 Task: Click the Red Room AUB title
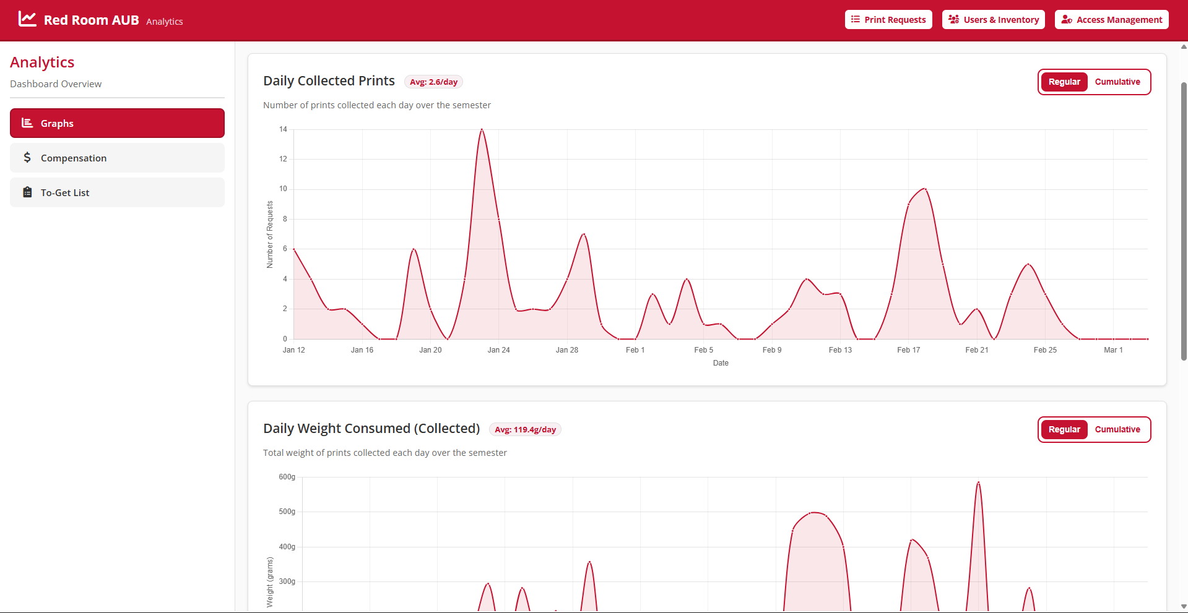(x=92, y=20)
